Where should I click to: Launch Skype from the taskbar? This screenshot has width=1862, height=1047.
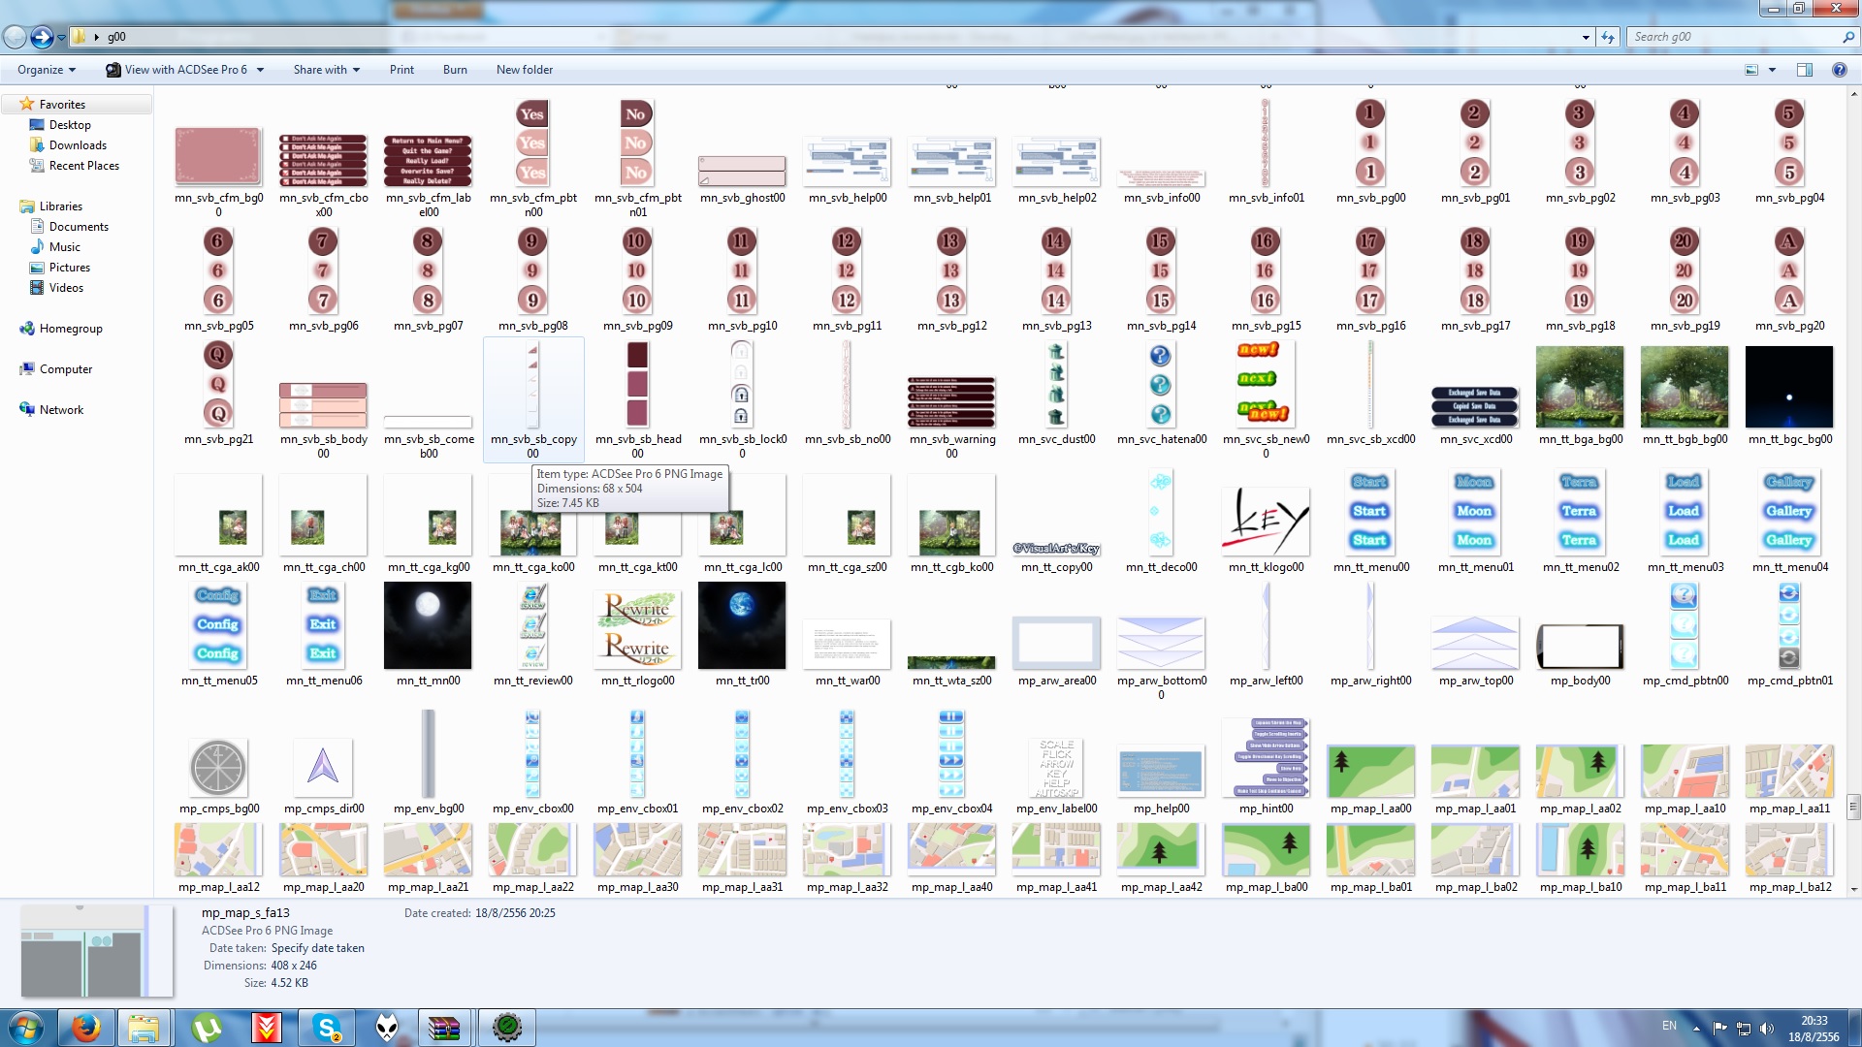pos(327,1028)
